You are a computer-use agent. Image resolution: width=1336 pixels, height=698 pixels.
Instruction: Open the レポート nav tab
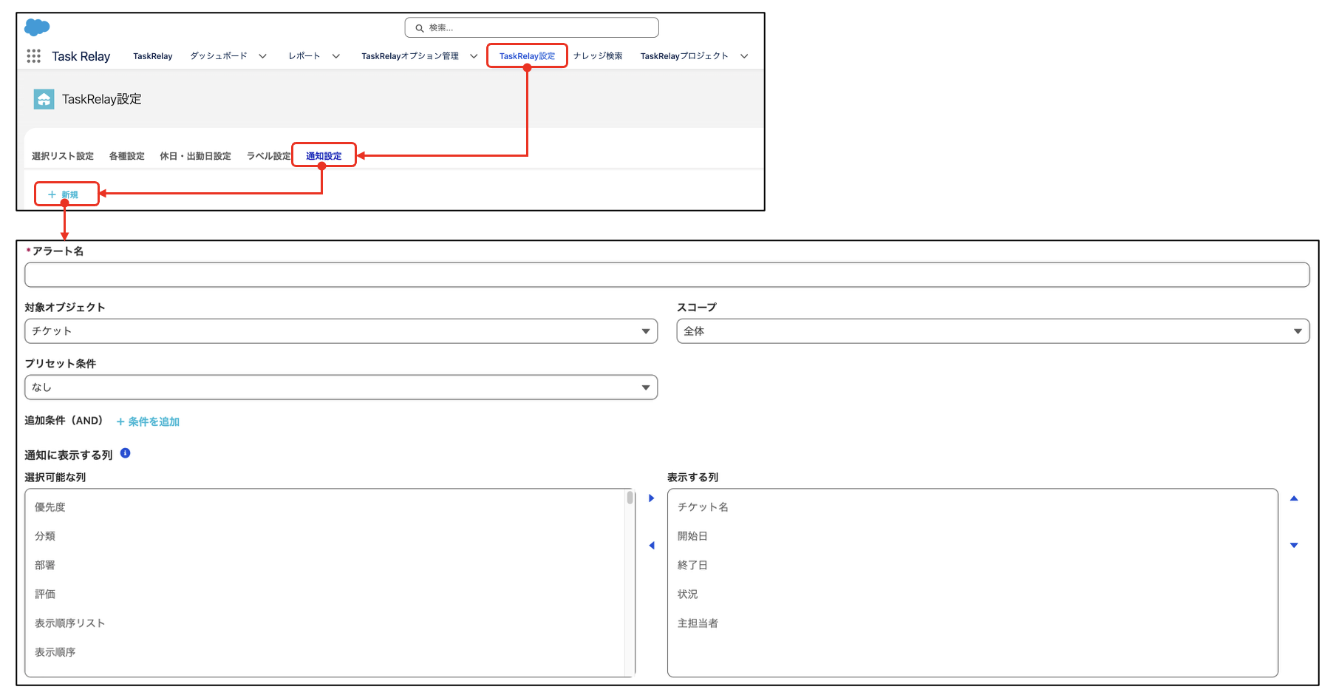tap(304, 56)
